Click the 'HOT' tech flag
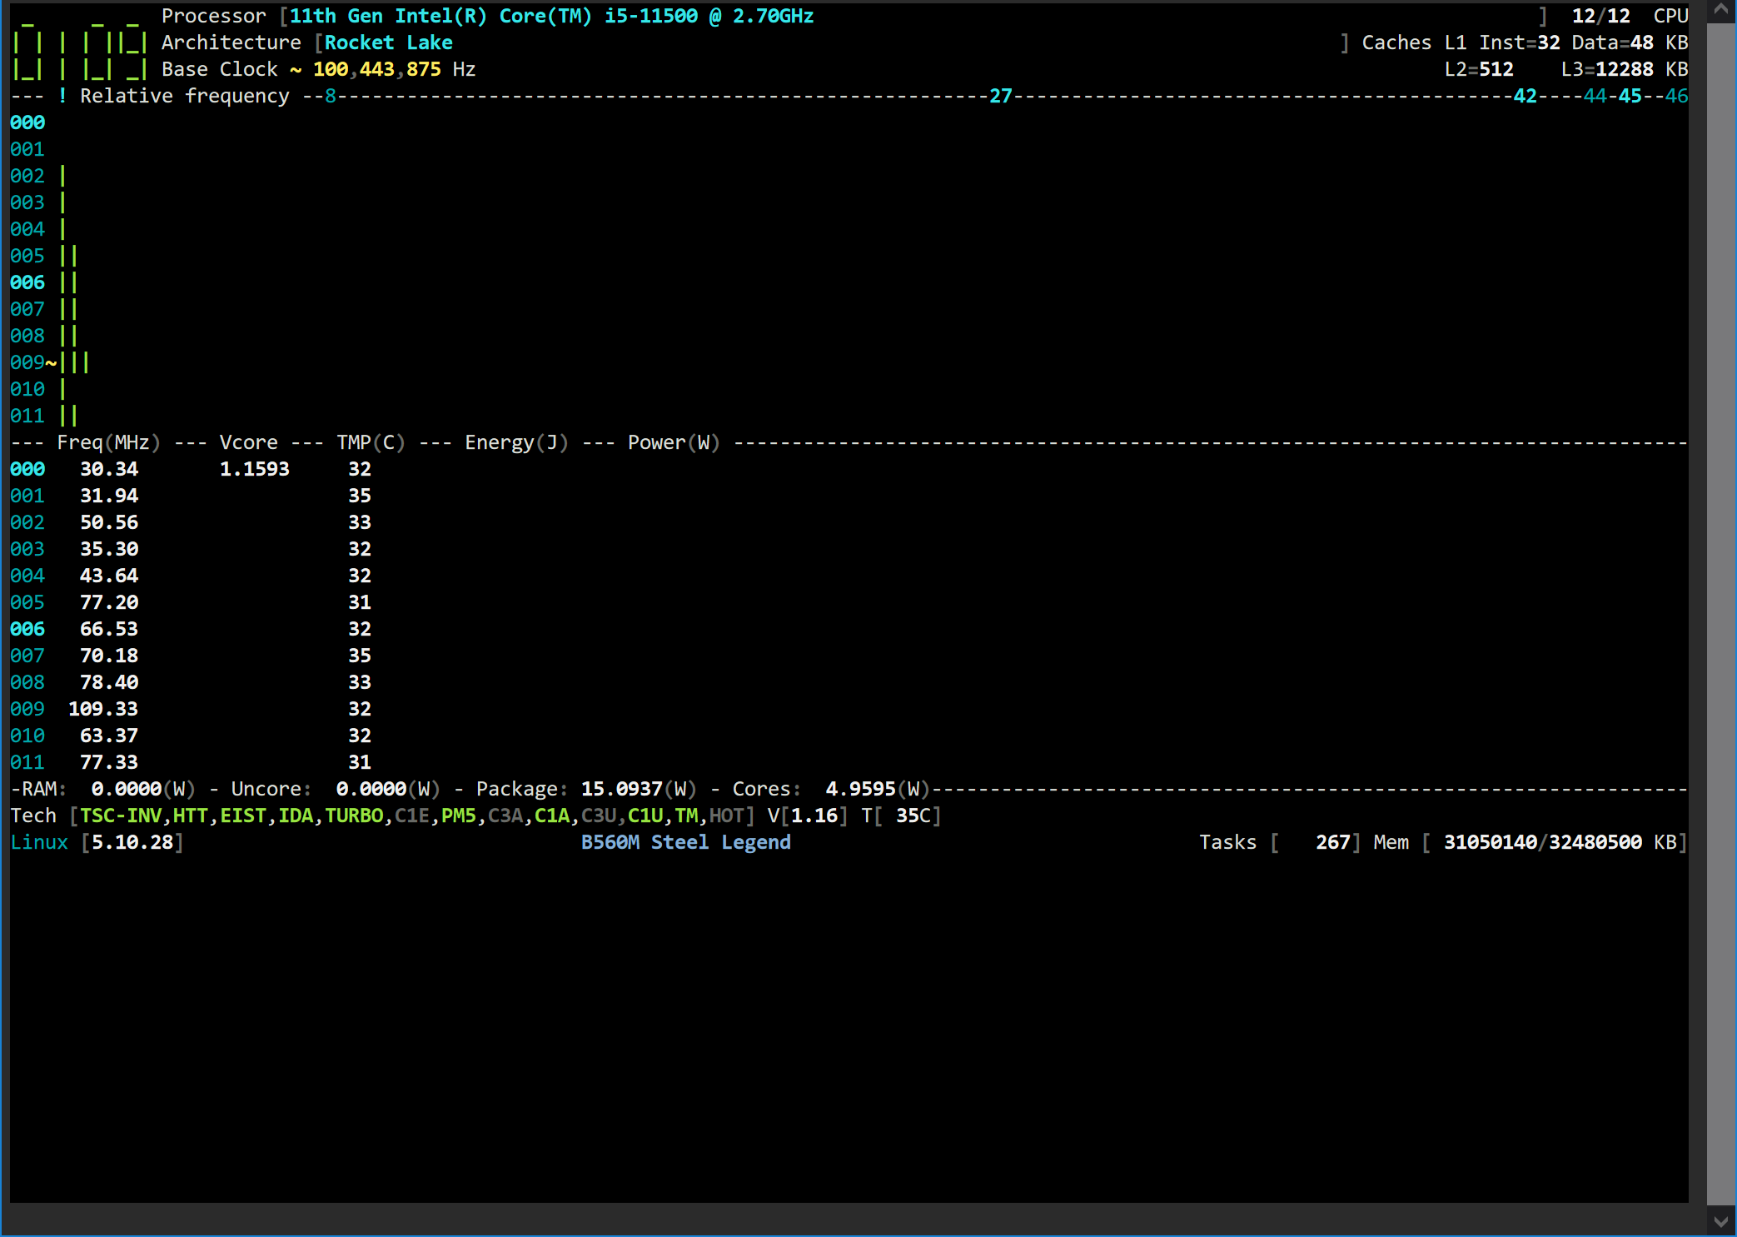 (727, 816)
